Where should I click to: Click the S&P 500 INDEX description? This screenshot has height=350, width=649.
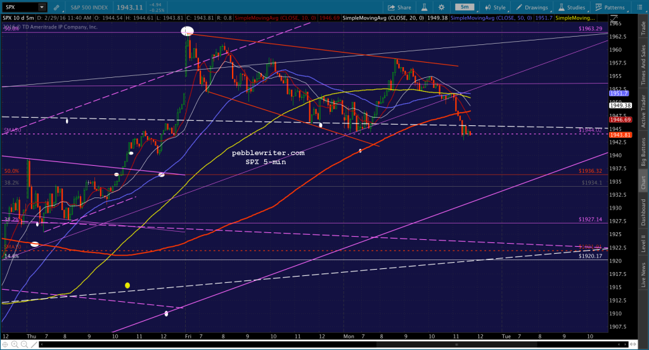(89, 8)
